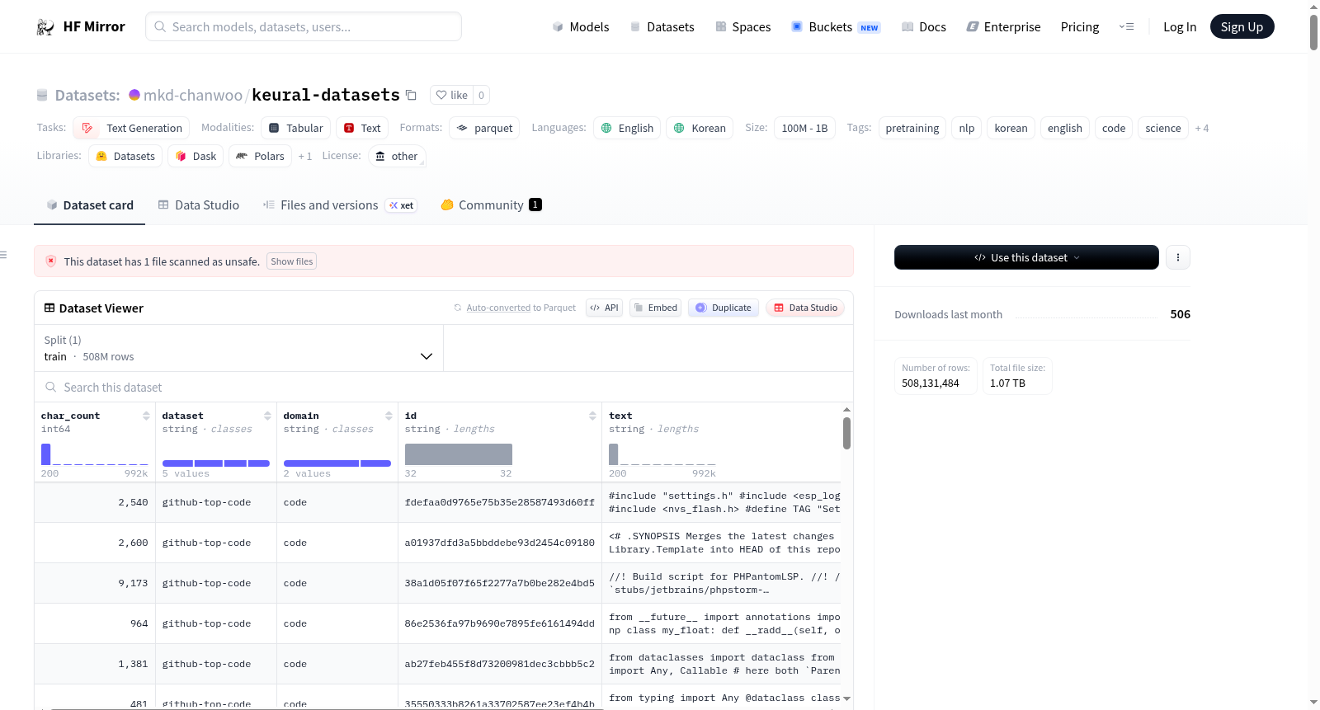
Task: Like the dataset with the like button
Action: click(451, 95)
